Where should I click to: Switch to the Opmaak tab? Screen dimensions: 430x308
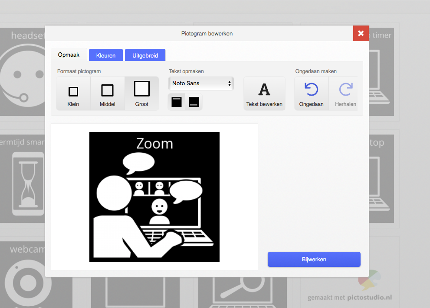coord(69,55)
